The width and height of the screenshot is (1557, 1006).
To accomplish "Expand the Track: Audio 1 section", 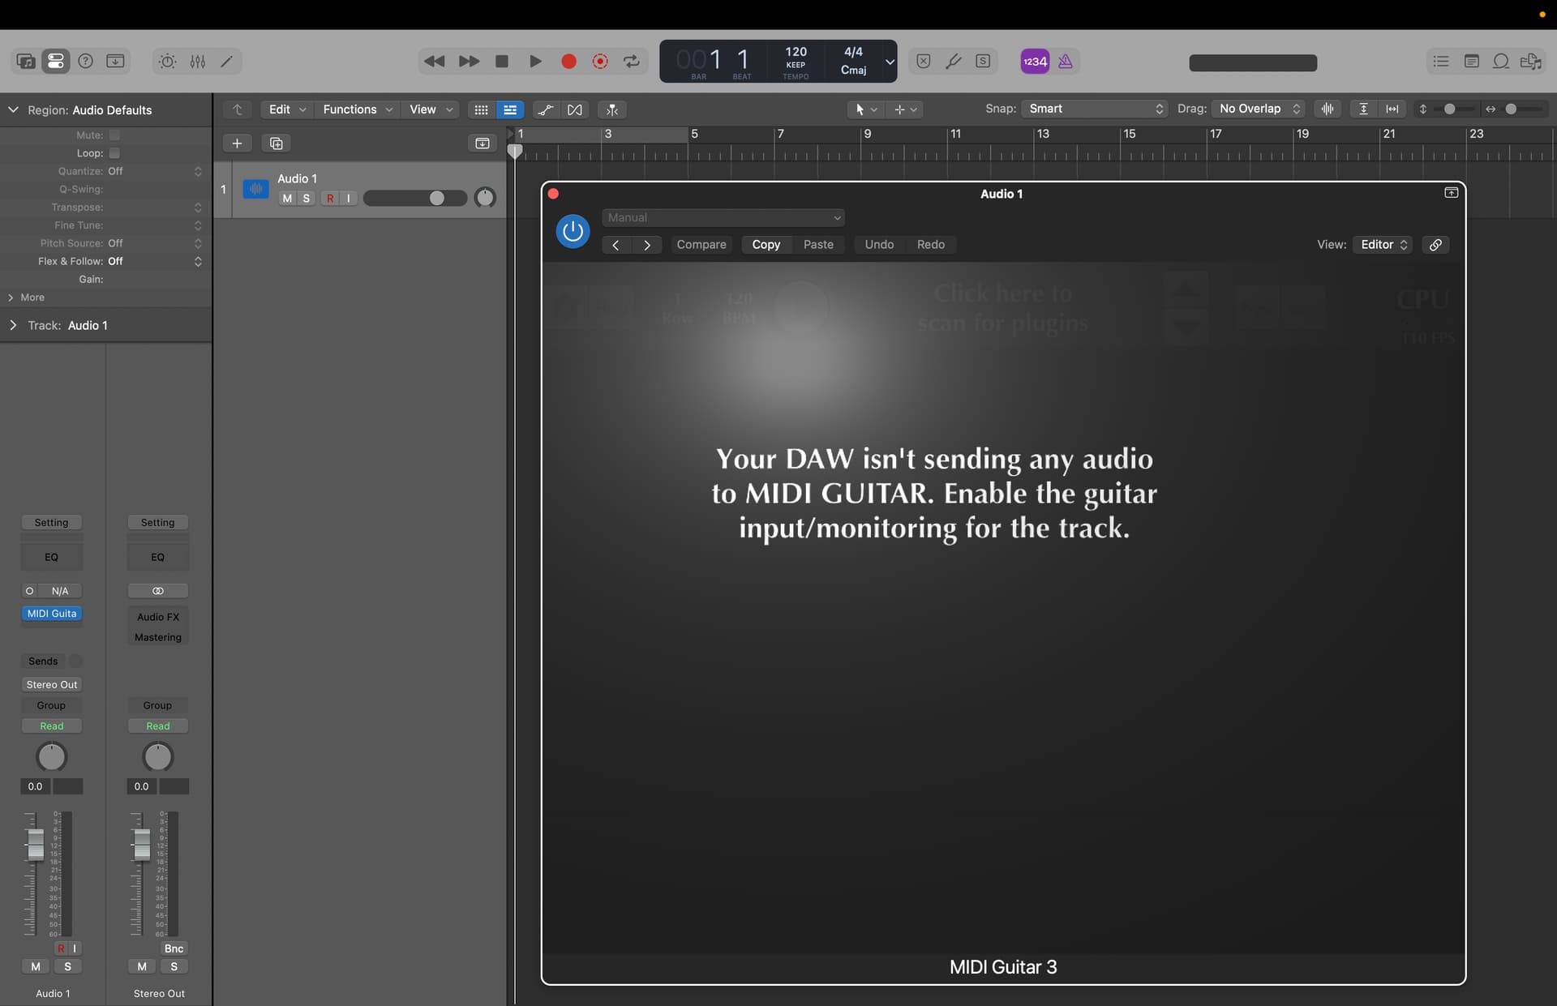I will 13,325.
